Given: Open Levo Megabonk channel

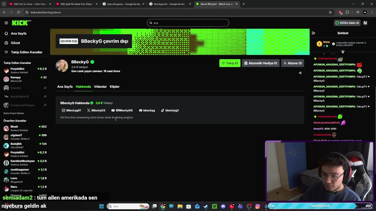Looking at the screenshot, I should (25, 180).
